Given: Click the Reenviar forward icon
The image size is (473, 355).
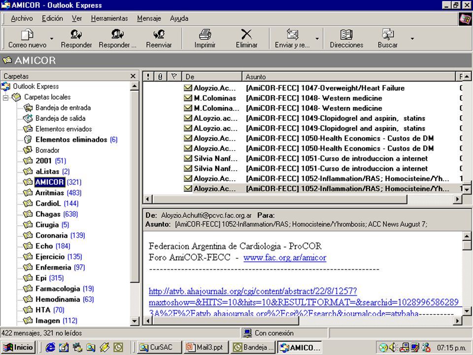Looking at the screenshot, I should [159, 35].
